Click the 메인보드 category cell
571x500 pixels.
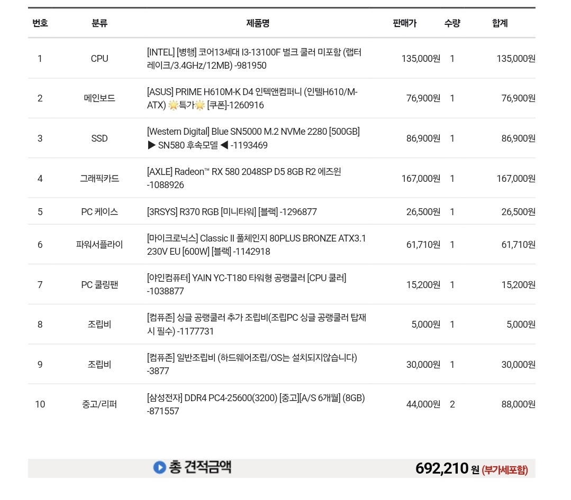[x=99, y=98]
